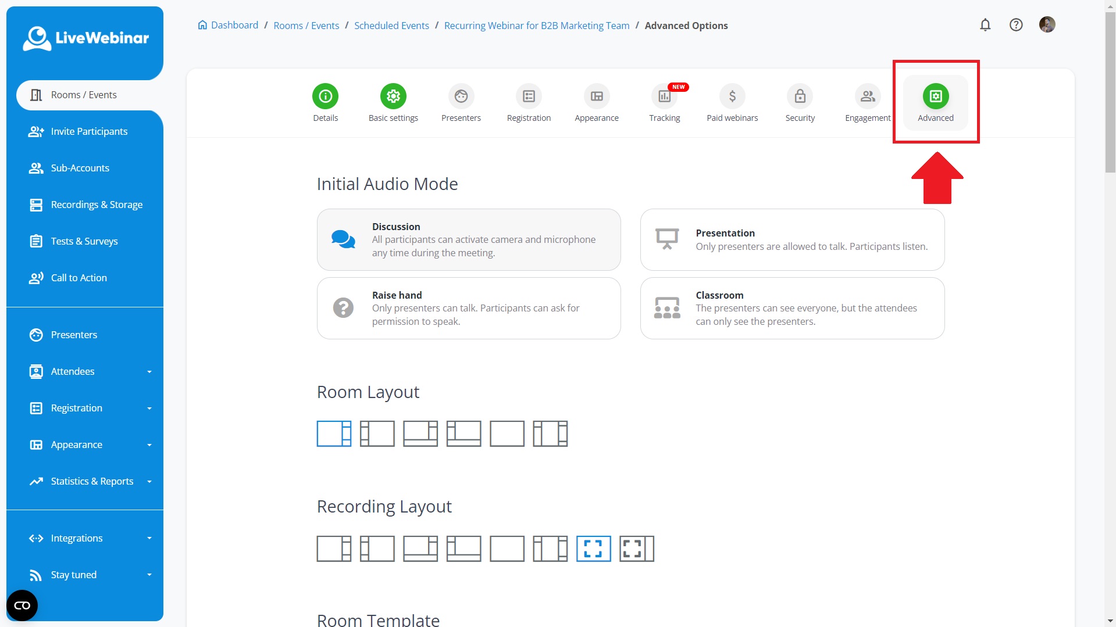Select Classroom audio mode
This screenshot has height=627, width=1116.
pos(792,308)
